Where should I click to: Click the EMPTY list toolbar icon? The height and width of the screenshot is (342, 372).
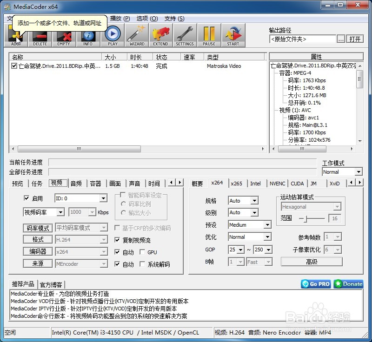point(64,36)
